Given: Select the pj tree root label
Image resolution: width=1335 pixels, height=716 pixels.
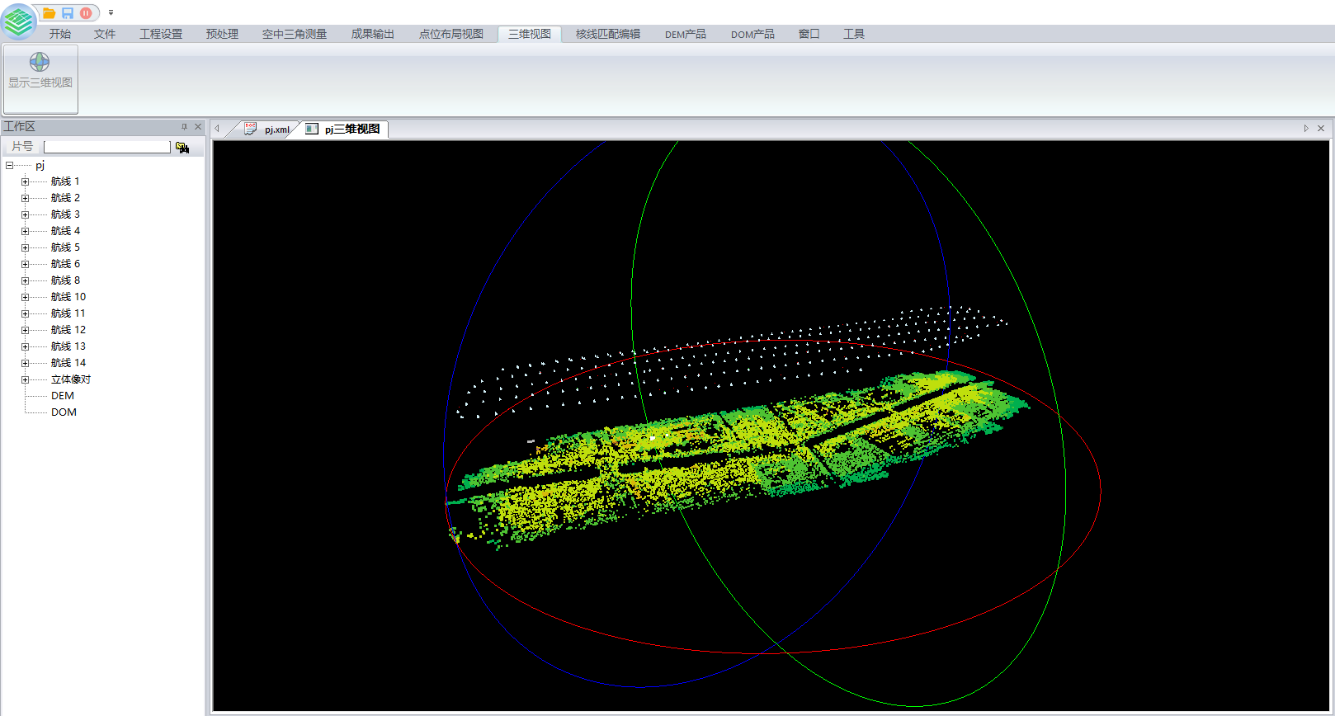Looking at the screenshot, I should pyautogui.click(x=40, y=165).
